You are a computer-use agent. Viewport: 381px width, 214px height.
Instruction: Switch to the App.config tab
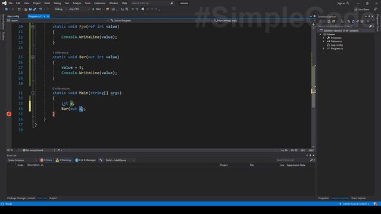click(13, 16)
